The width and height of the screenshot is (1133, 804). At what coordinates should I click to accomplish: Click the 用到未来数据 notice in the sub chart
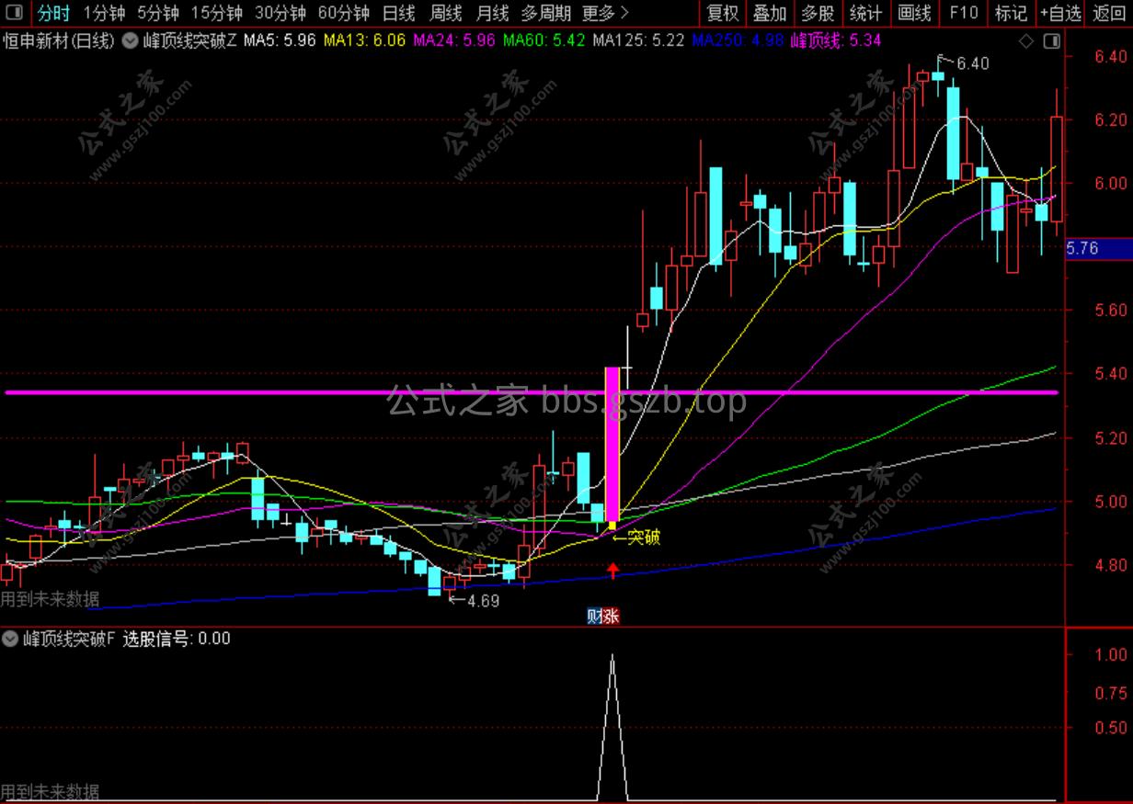coord(50,792)
